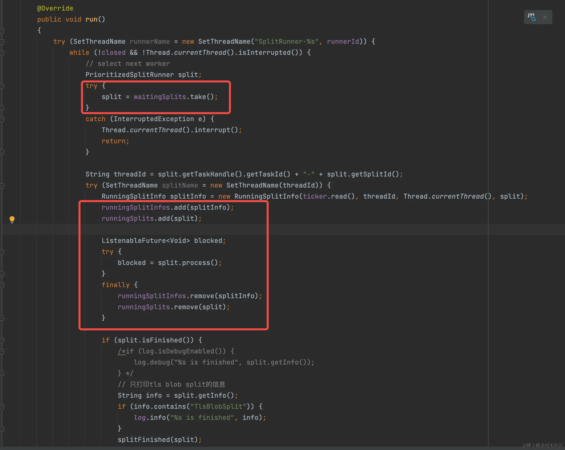Image resolution: width=565 pixels, height=450 pixels.
Task: Fold the try SetThreadName splitName block
Action: tap(2, 186)
